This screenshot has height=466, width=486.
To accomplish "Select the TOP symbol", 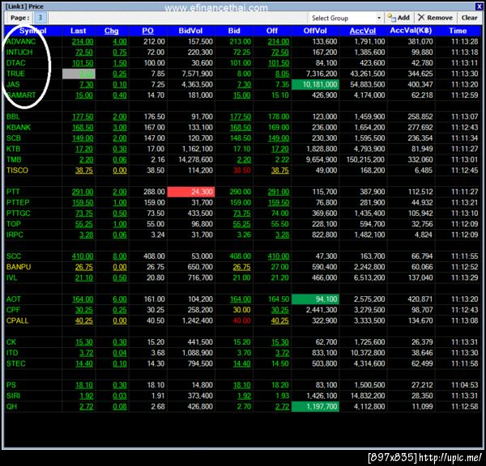I will click(14, 224).
